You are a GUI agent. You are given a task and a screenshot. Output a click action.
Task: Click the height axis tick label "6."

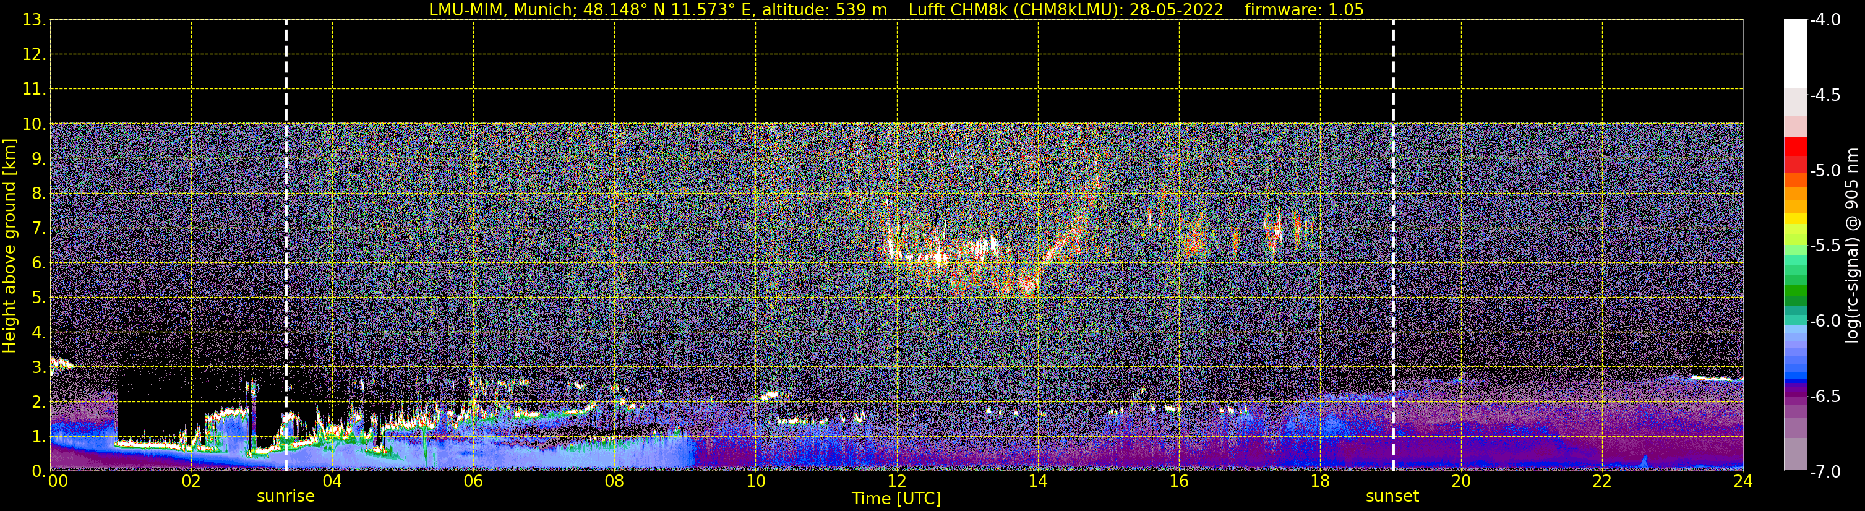(38, 264)
